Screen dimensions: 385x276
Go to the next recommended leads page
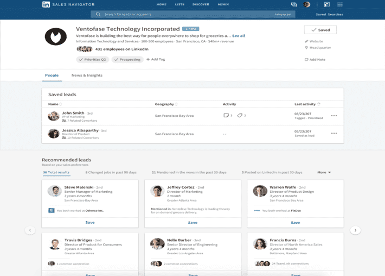pyautogui.click(x=355, y=230)
